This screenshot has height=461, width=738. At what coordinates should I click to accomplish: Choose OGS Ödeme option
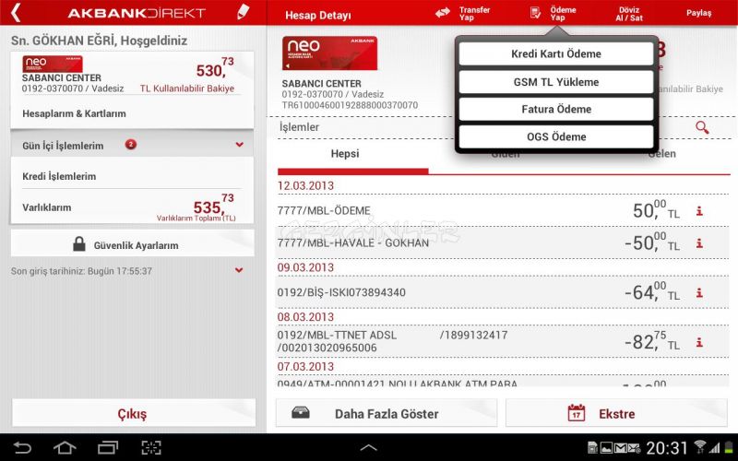click(556, 136)
